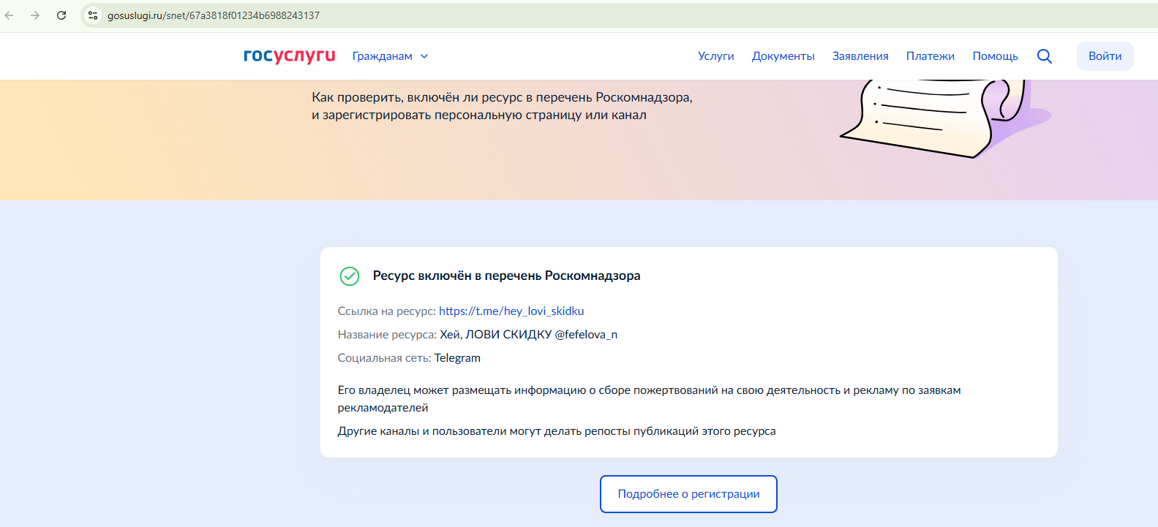
Task: Click the document scroll illustration
Action: [945, 118]
